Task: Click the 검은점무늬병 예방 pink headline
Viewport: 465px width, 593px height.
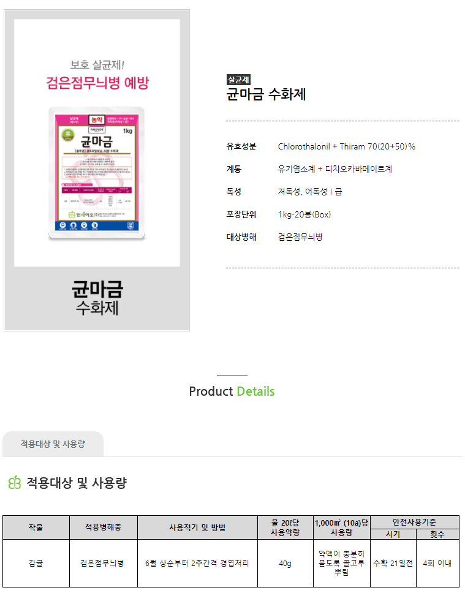Action: [x=97, y=83]
